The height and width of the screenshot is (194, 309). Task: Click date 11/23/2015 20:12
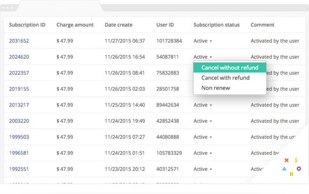coord(125,169)
